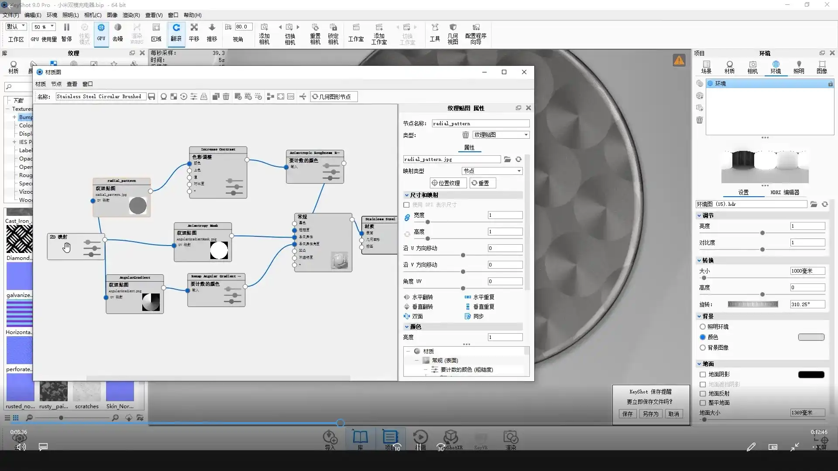The height and width of the screenshot is (471, 838).
Task: Open the 类型 dropdown showing 纹理贴图
Action: pos(501,135)
